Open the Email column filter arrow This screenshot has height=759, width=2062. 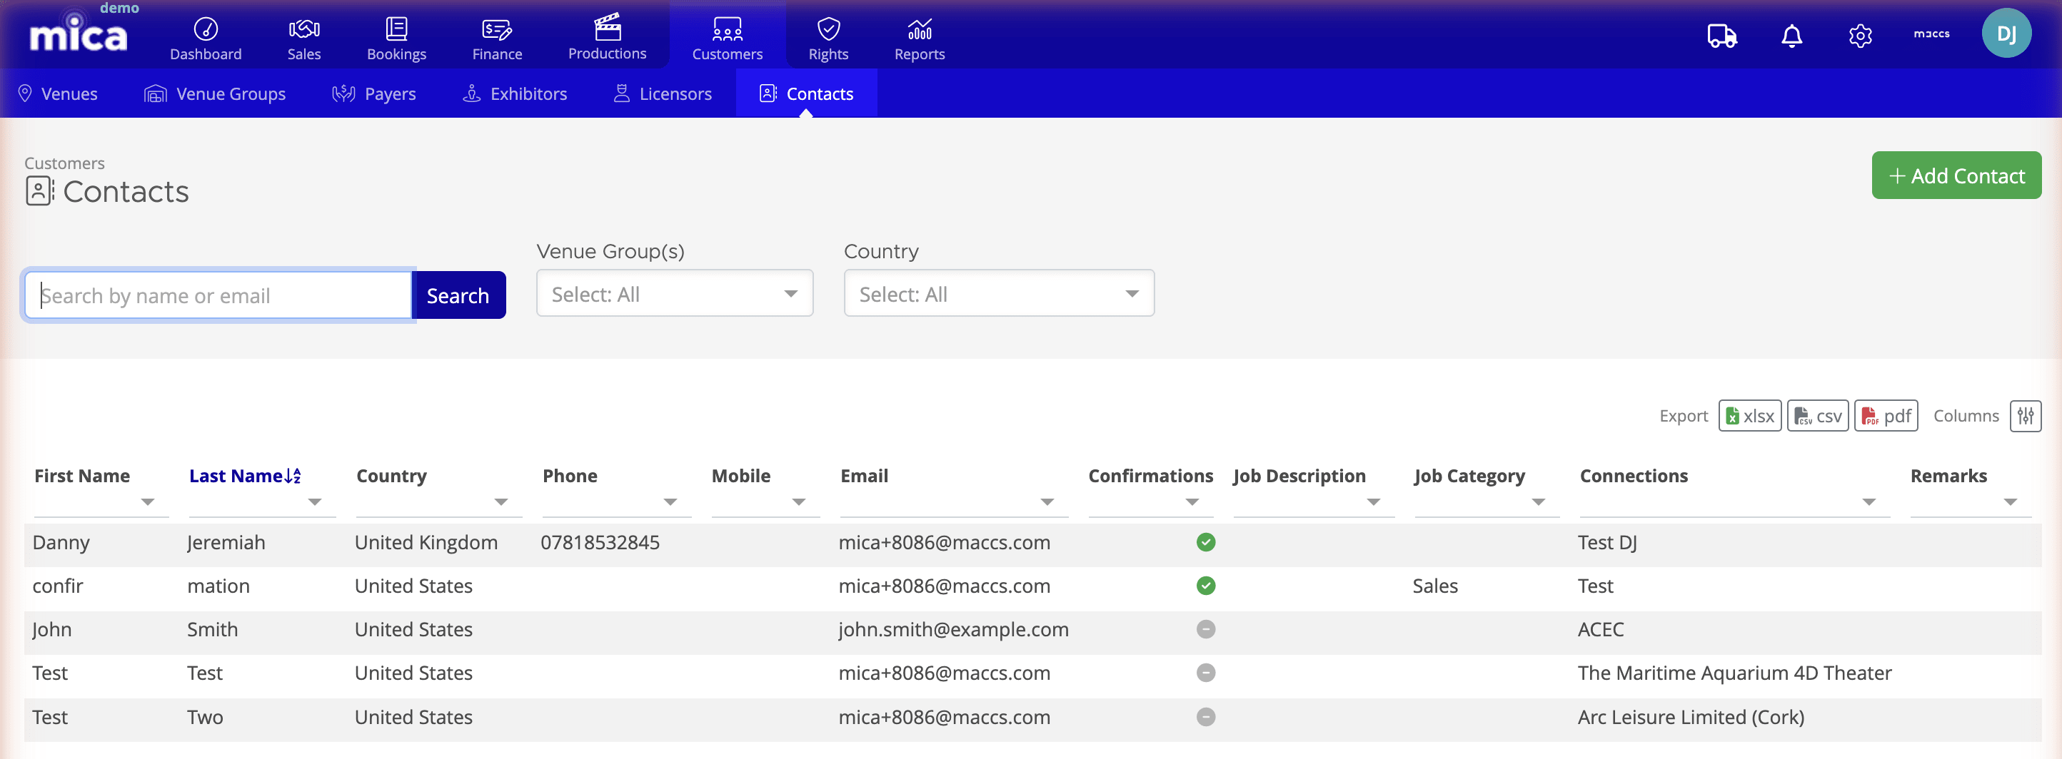pyautogui.click(x=1047, y=503)
